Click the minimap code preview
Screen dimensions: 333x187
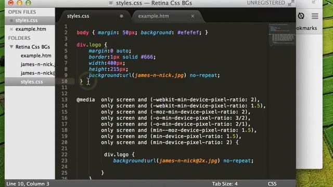coord(281,34)
